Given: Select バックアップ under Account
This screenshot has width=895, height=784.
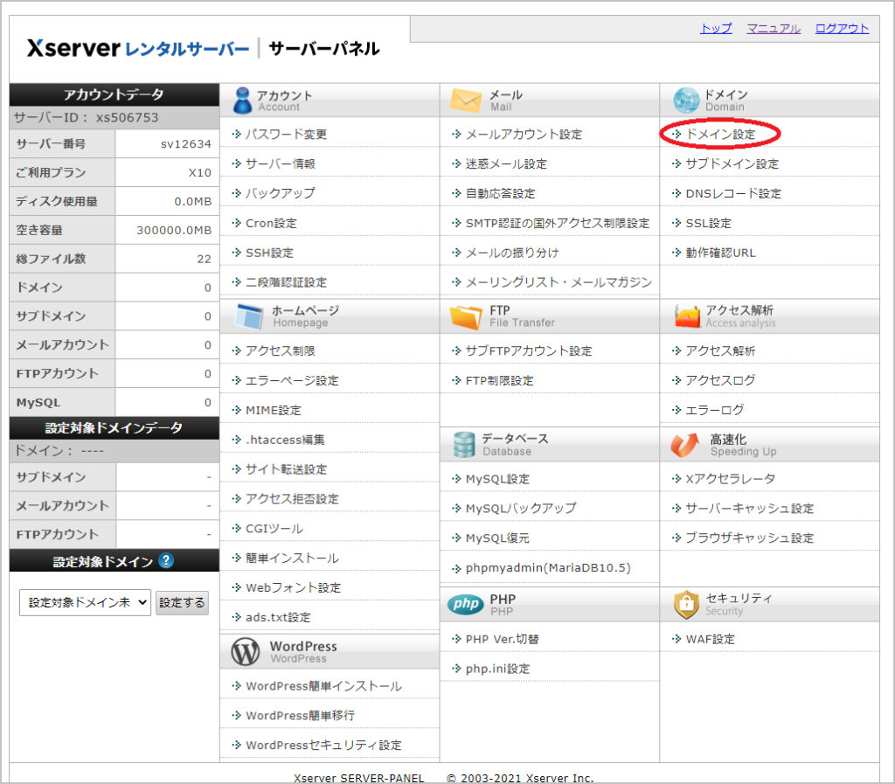Looking at the screenshot, I should pyautogui.click(x=281, y=193).
